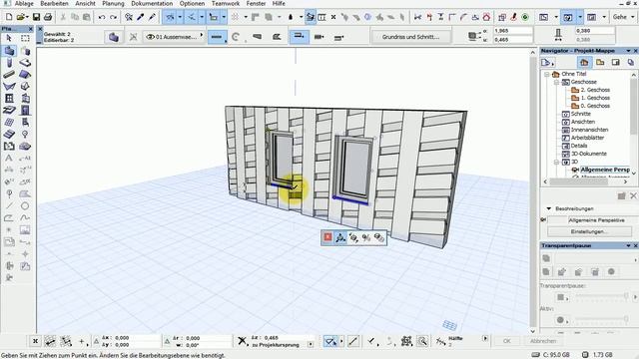The image size is (639, 359).
Task: Open the zu Projektursprung dropdown arrow
Action: point(311,344)
